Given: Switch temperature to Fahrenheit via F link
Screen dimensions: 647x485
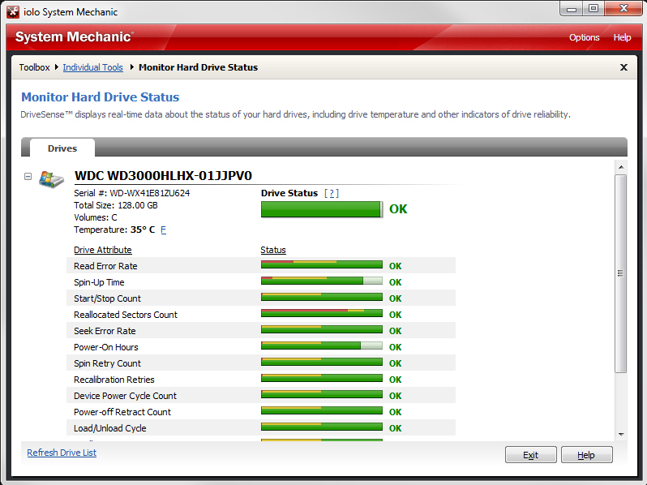Looking at the screenshot, I should (x=164, y=230).
